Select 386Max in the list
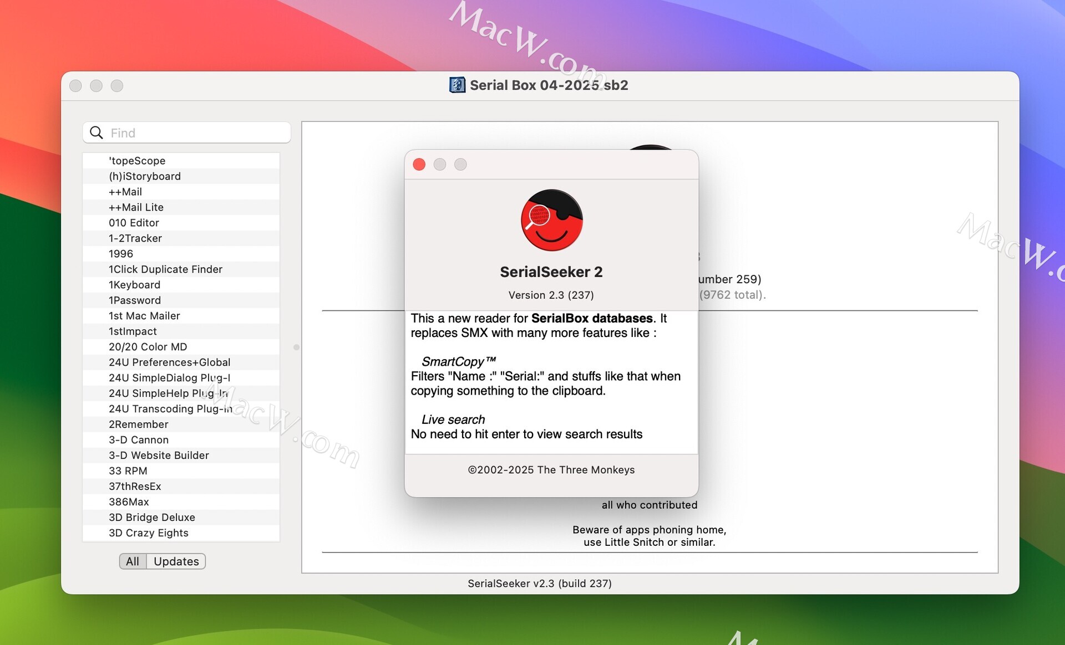1065x645 pixels. (x=181, y=502)
